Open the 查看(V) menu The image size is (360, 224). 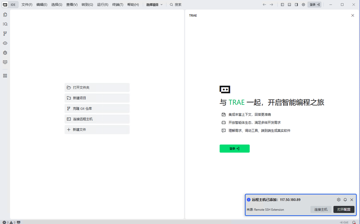(72, 5)
